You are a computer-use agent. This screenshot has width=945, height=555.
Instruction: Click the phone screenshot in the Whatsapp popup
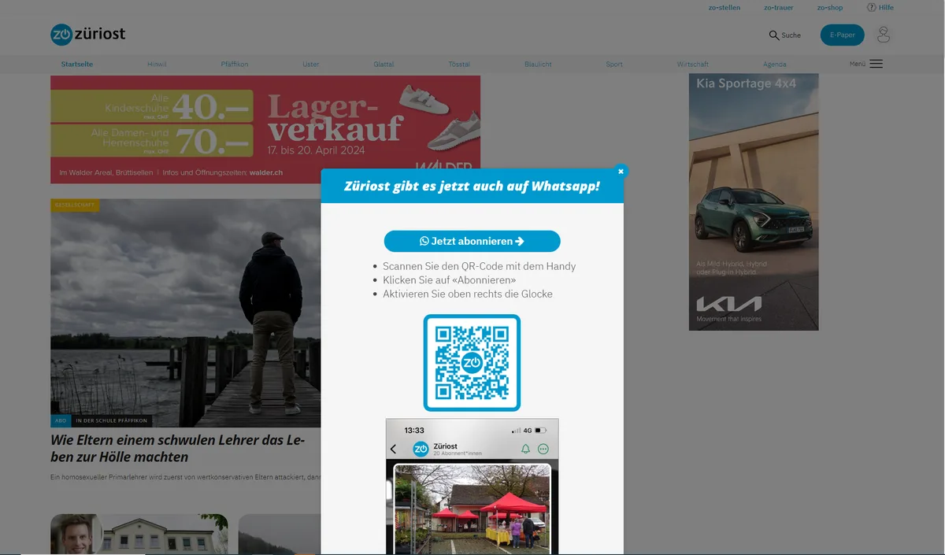point(472,487)
